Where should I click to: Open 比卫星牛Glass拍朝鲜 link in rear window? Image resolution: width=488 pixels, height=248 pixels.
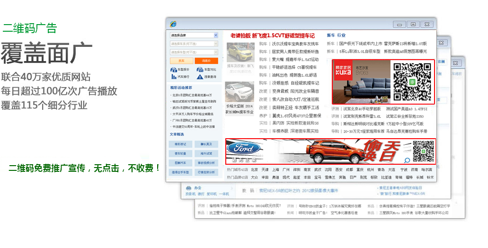coord(242,213)
